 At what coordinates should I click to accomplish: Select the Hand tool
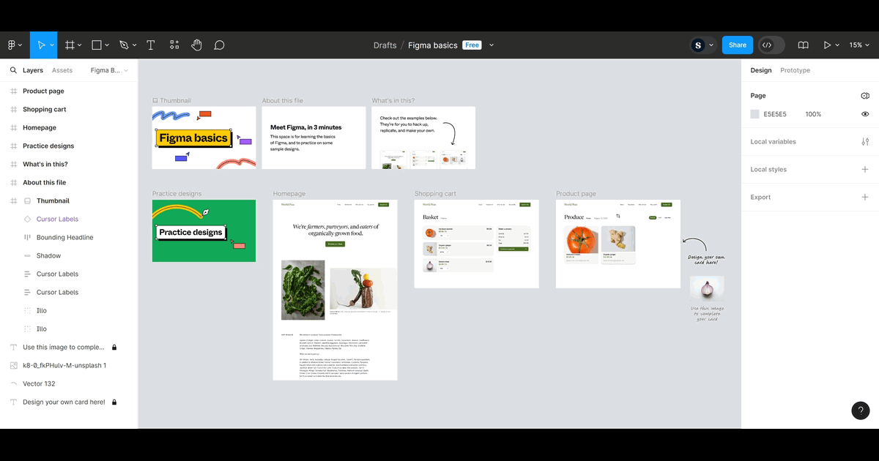click(196, 45)
